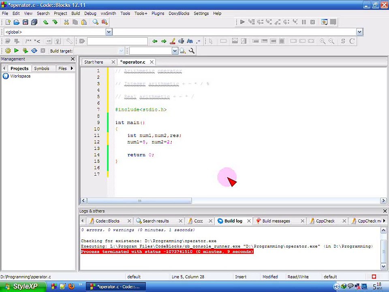
Task: Click the operator.c Code::Blocks taskbar button
Action: (116, 287)
